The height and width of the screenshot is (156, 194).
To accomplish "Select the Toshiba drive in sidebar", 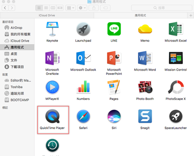I will click(17, 87).
